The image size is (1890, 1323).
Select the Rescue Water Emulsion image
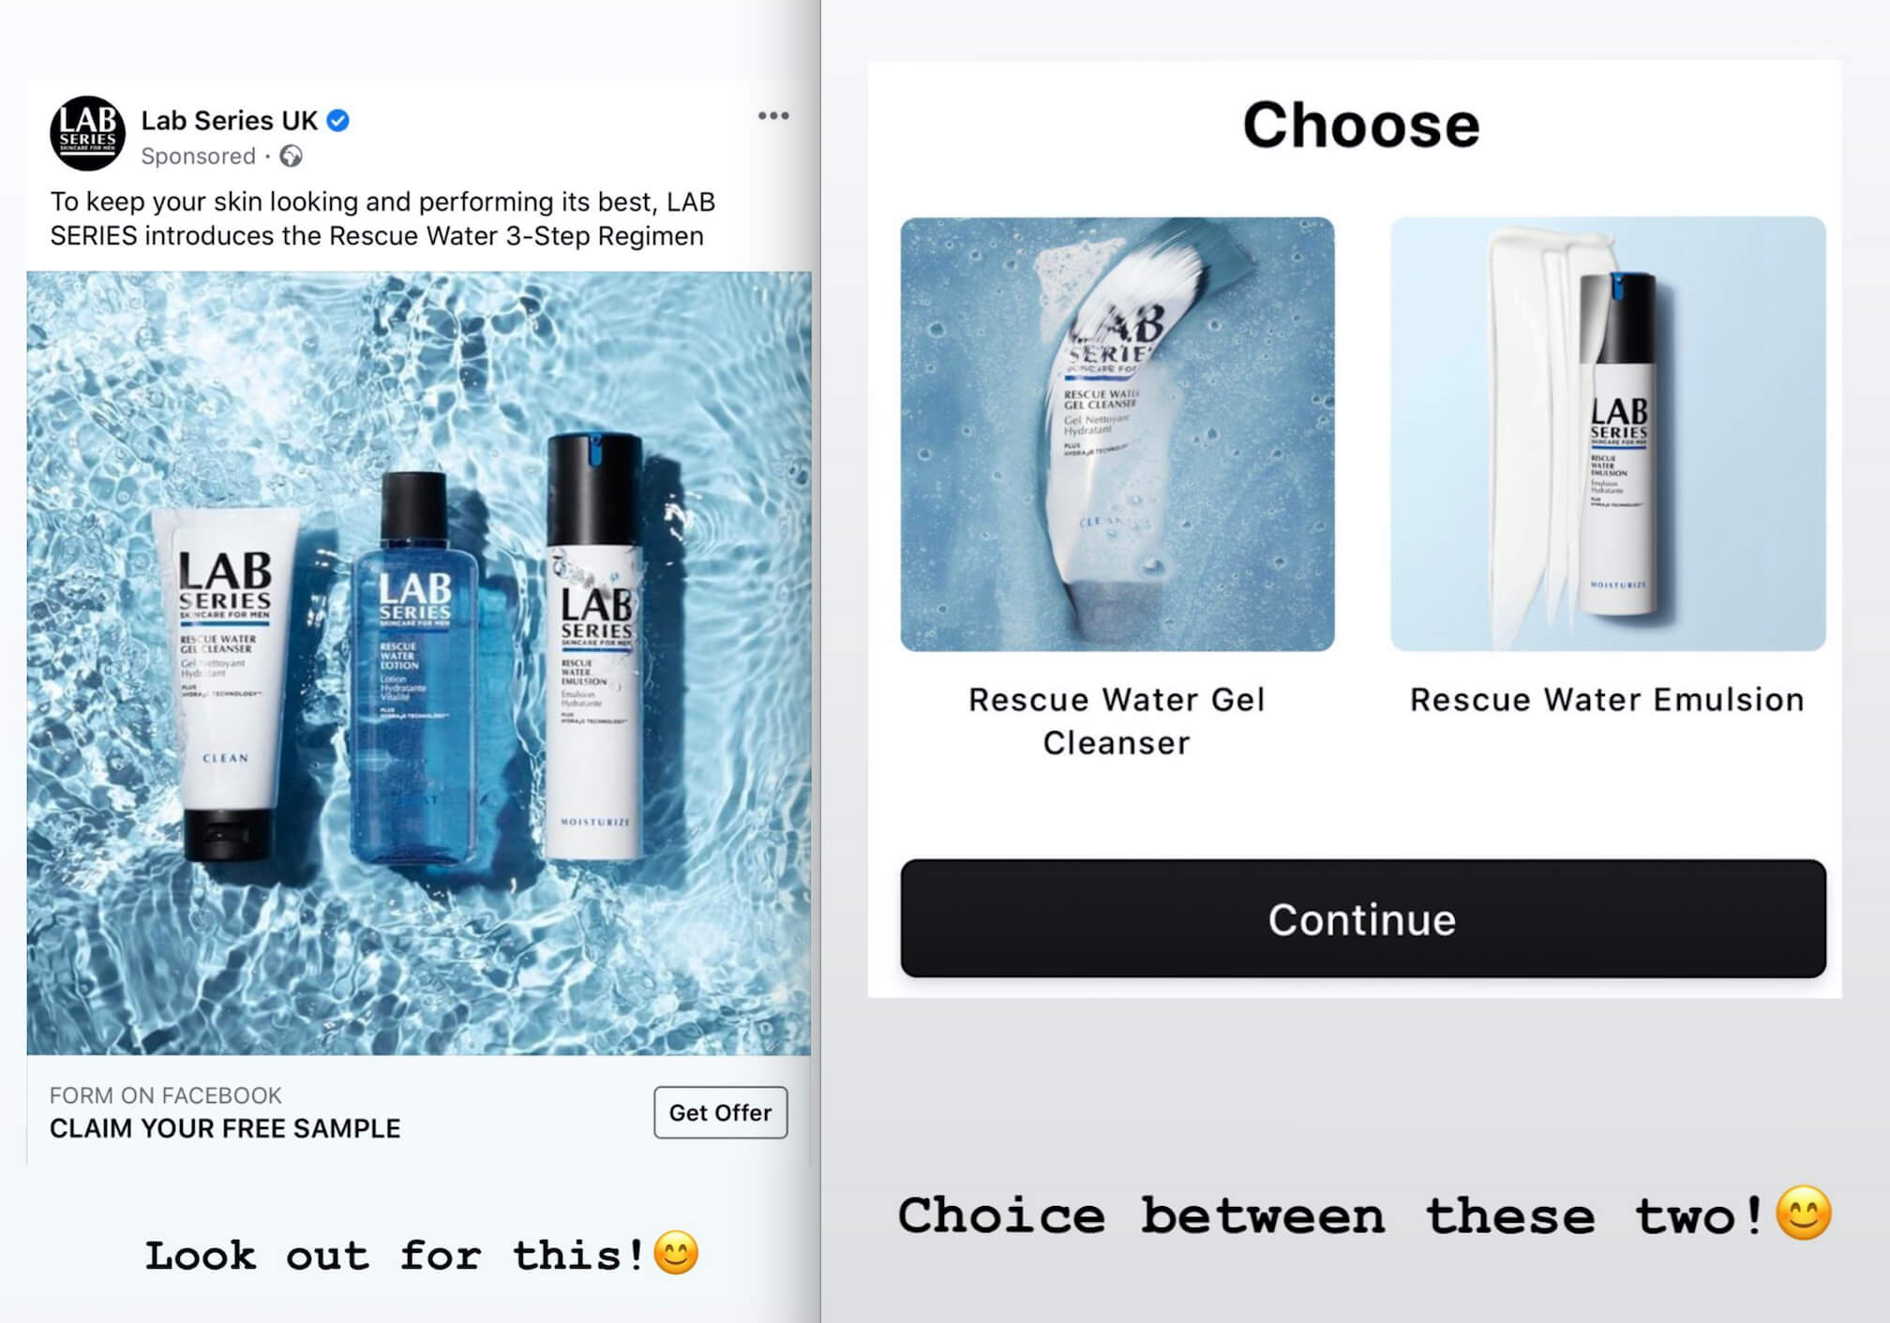pos(1608,434)
